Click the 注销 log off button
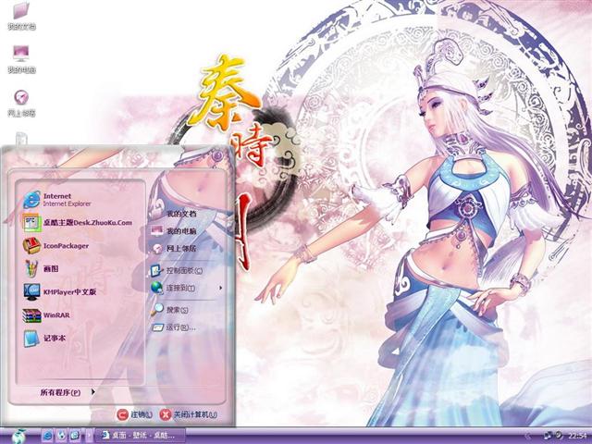592x444 pixels. tap(134, 414)
